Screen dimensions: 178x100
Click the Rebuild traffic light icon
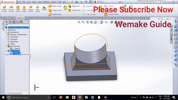[x=95, y=2]
